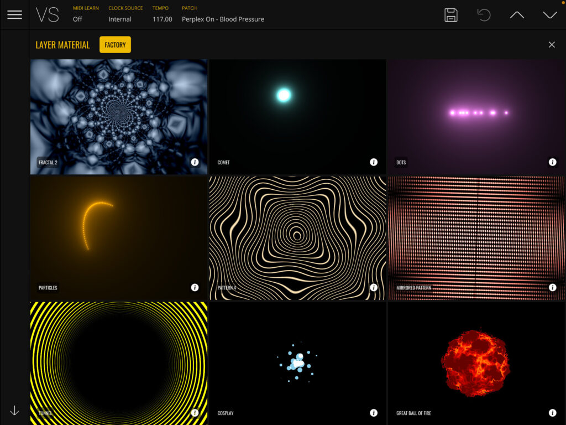Show info for Great Ball of Fire material
The width and height of the screenshot is (566, 425).
pos(552,413)
